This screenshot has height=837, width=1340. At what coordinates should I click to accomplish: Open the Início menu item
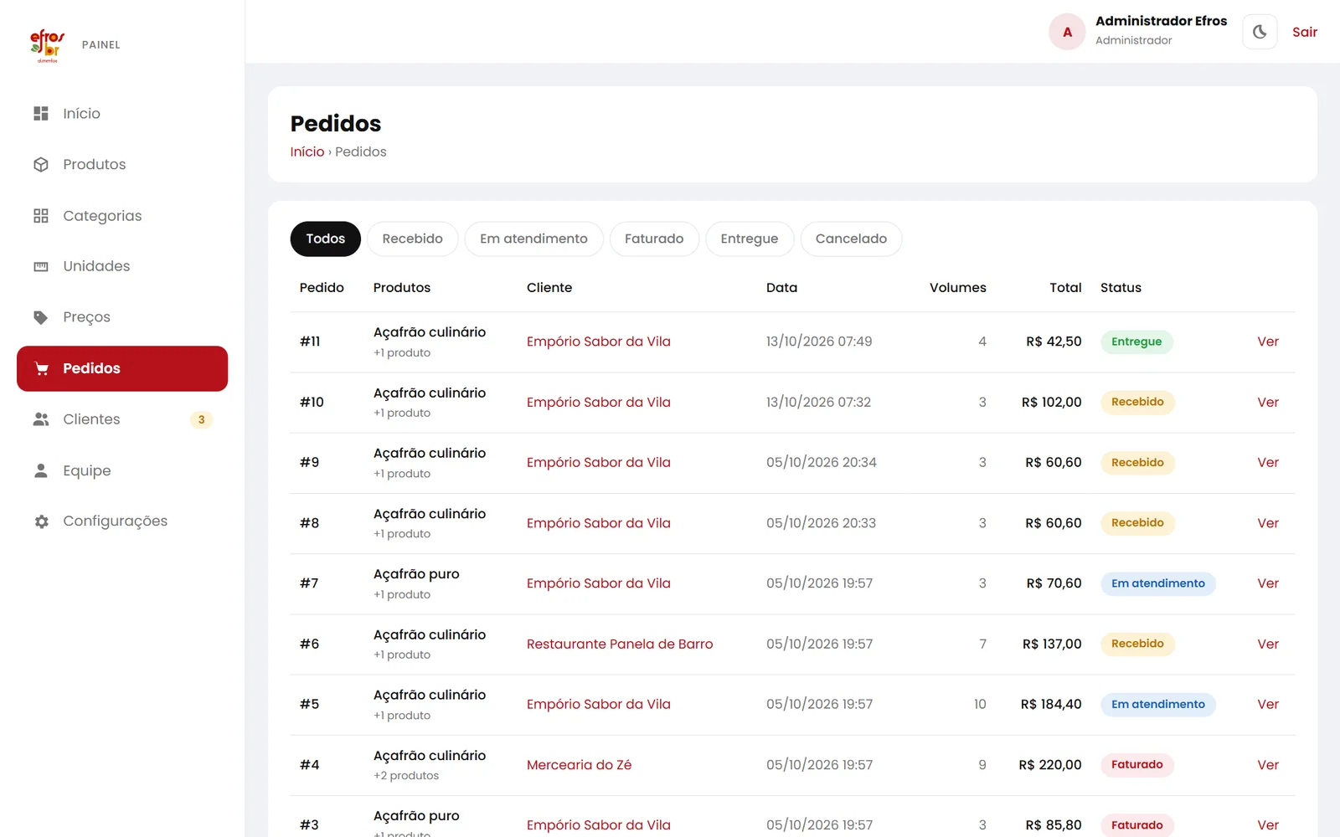pyautogui.click(x=122, y=114)
